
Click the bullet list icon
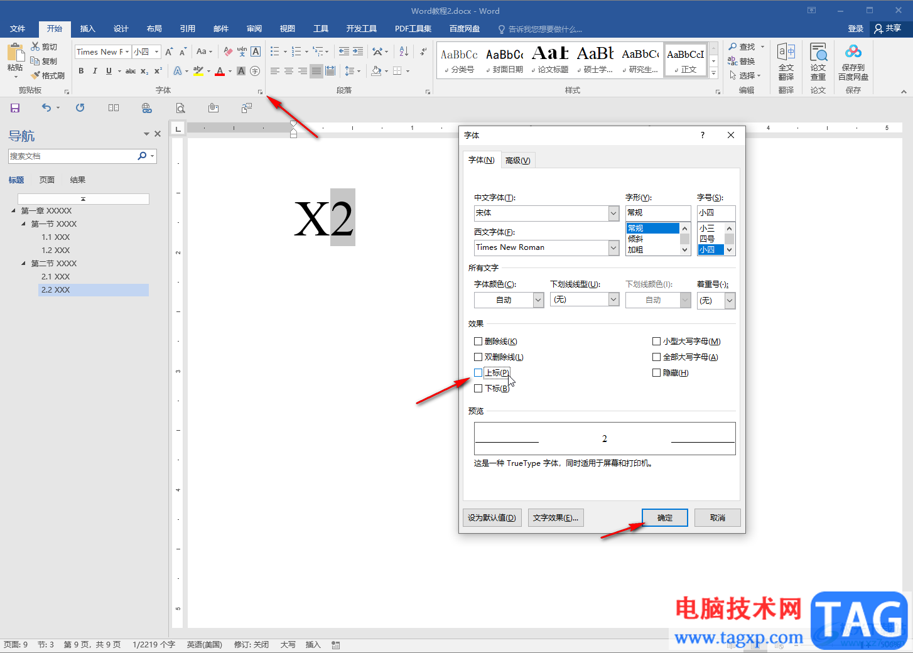tap(275, 51)
